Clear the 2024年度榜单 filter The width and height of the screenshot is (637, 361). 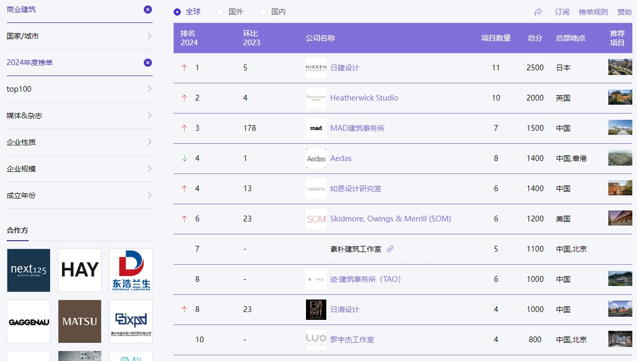tap(148, 63)
